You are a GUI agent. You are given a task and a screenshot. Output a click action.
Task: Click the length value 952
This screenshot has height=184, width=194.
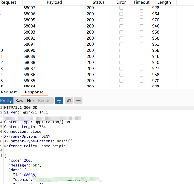[156, 44]
